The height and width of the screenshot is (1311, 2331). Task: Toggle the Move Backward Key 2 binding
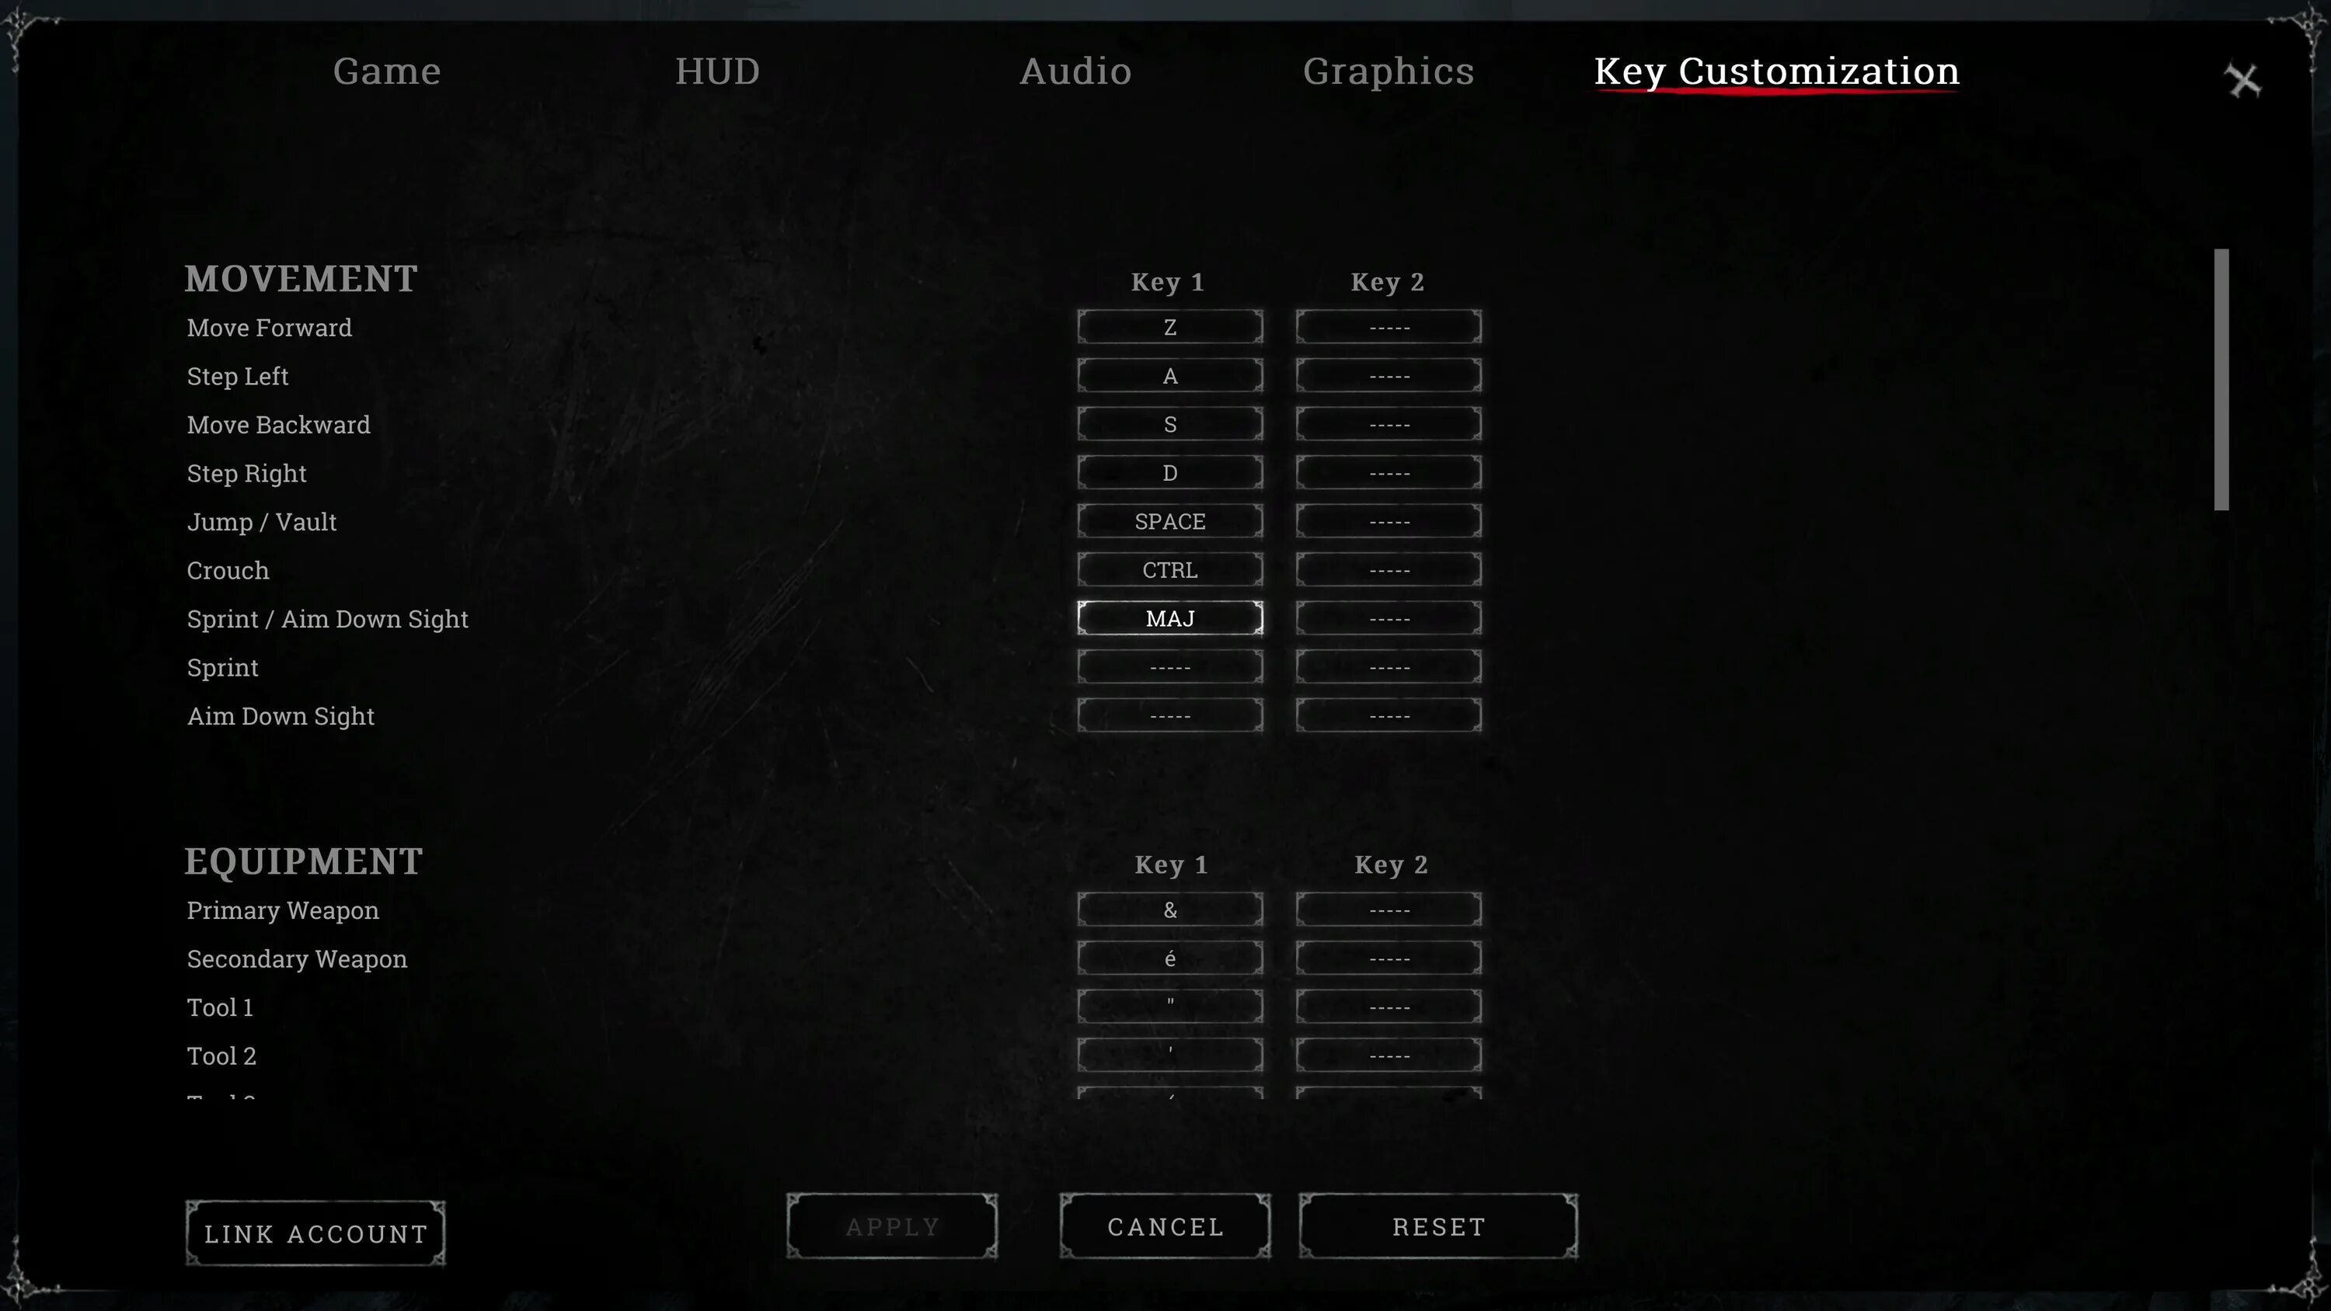pyautogui.click(x=1386, y=424)
